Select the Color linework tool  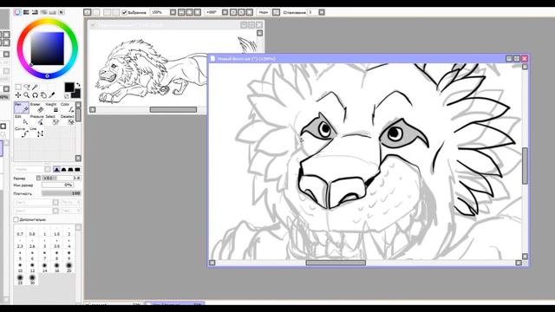click(x=68, y=107)
